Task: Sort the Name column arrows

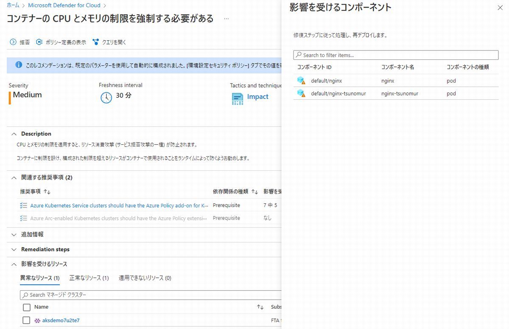Action: (260, 307)
